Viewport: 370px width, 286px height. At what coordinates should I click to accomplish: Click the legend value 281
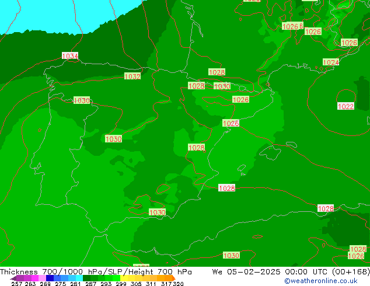[x=75, y=284]
